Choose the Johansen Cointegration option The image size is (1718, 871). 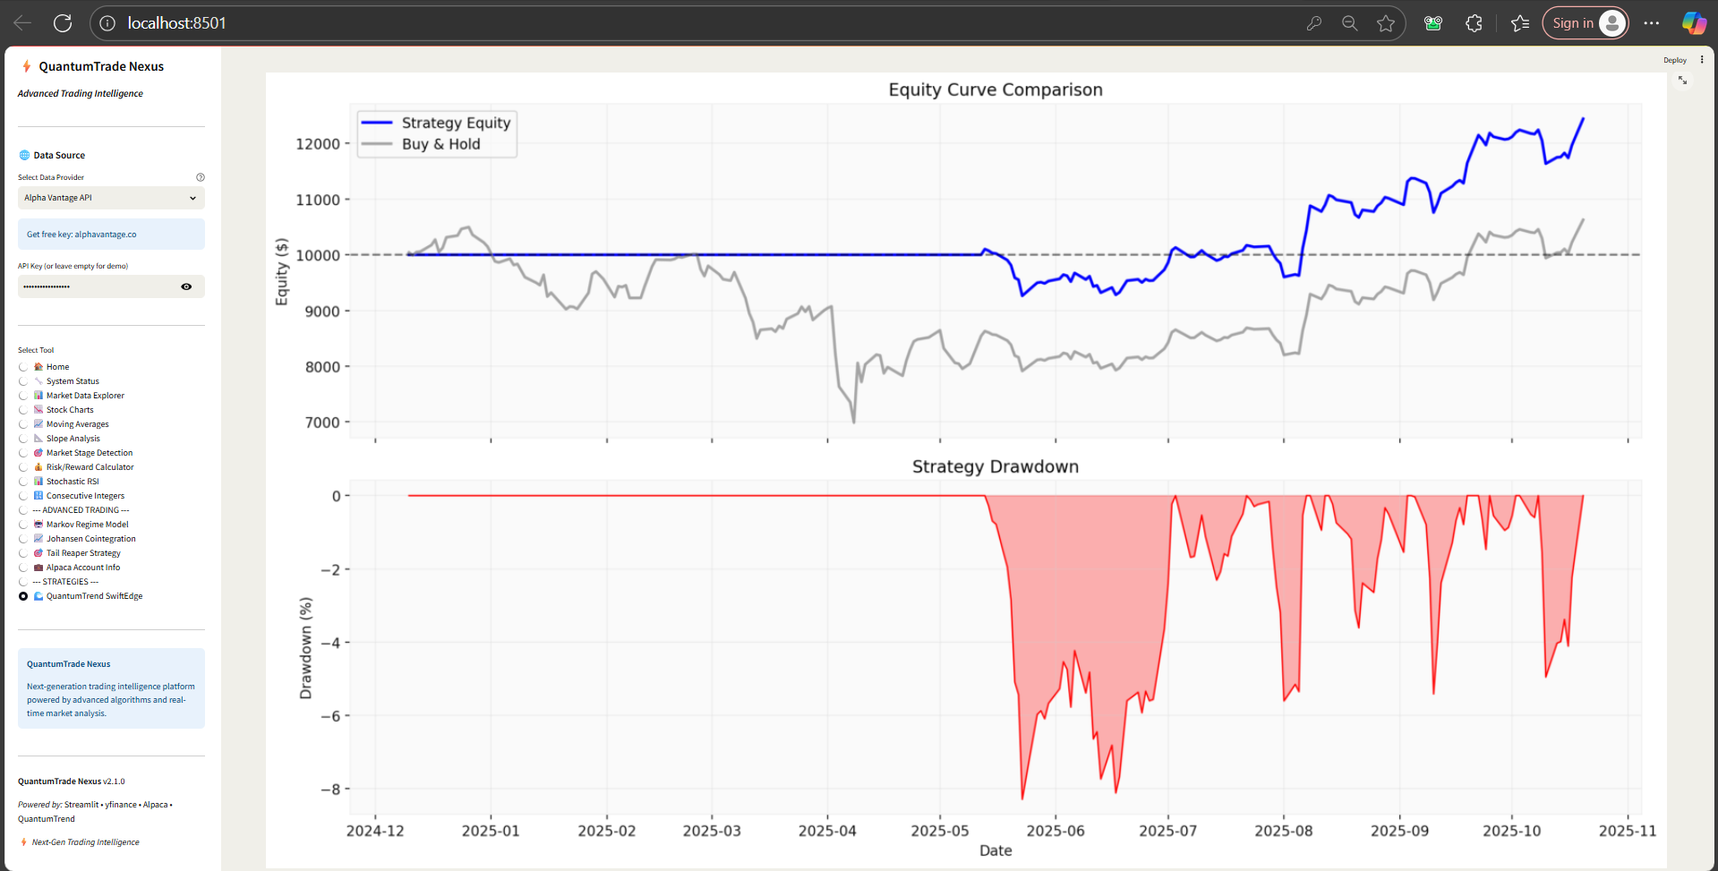23,539
